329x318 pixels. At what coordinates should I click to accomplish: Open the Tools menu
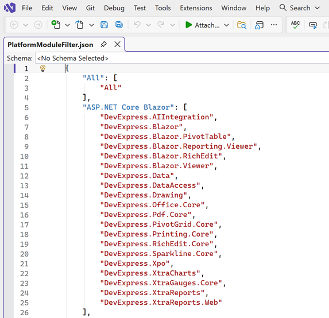coord(163,8)
